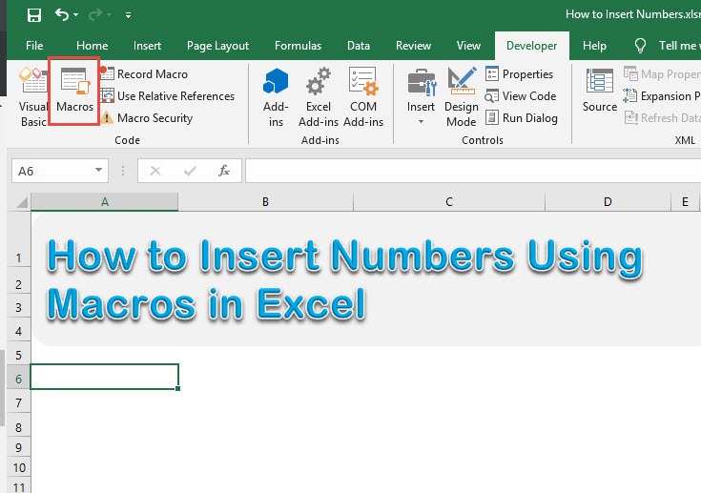Click inside the formula bar
Screen dimensions: 701x493
473,171
